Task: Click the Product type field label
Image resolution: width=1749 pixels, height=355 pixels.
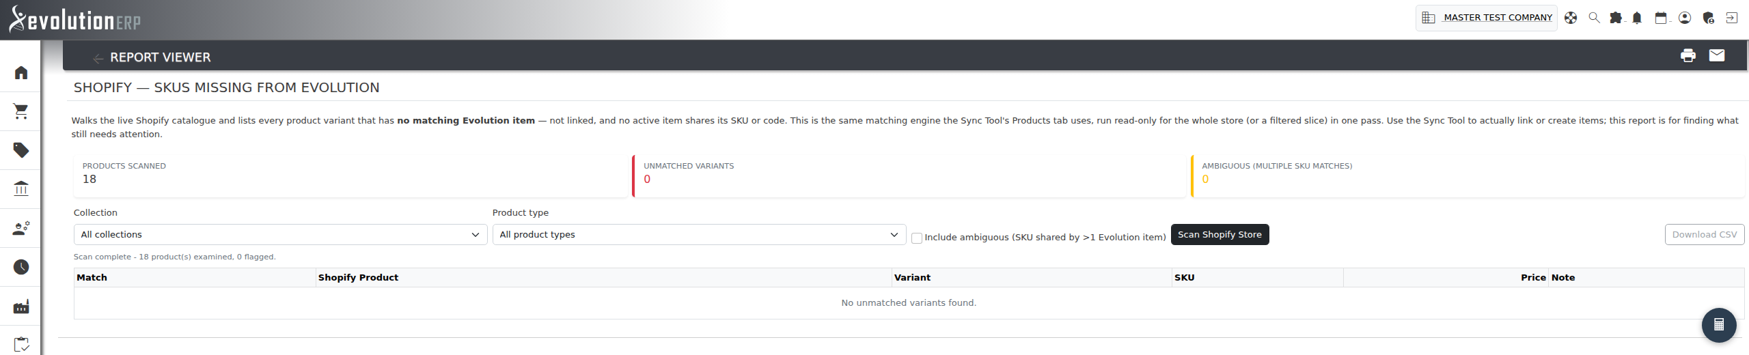Action: coord(520,213)
